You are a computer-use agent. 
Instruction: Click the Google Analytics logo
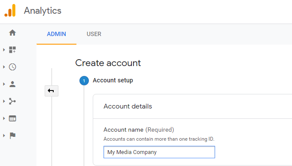[10, 11]
